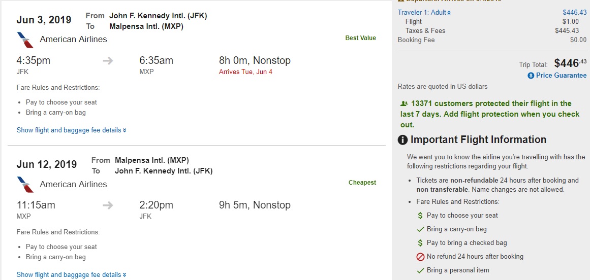Image resolution: width=590 pixels, height=280 pixels.
Task: Click the Best Value label on the outbound flight
Action: 360,38
